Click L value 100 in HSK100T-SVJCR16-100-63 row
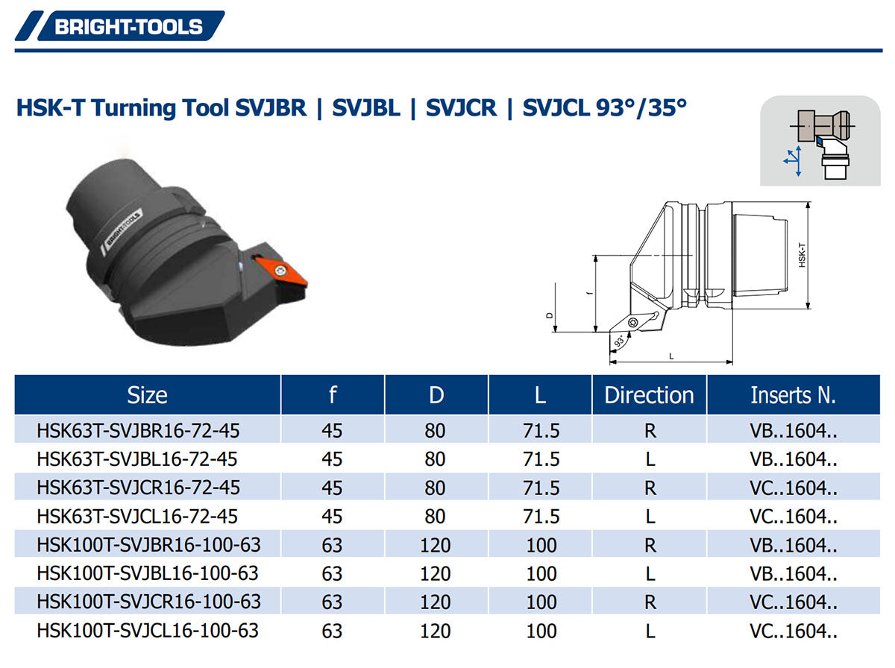The image size is (895, 668). click(541, 602)
